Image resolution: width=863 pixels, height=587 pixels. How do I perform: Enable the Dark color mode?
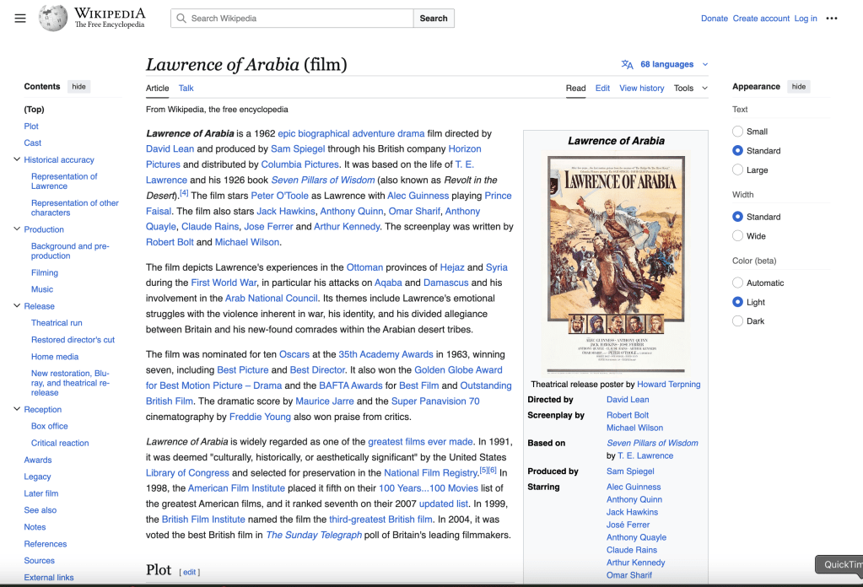pos(738,321)
